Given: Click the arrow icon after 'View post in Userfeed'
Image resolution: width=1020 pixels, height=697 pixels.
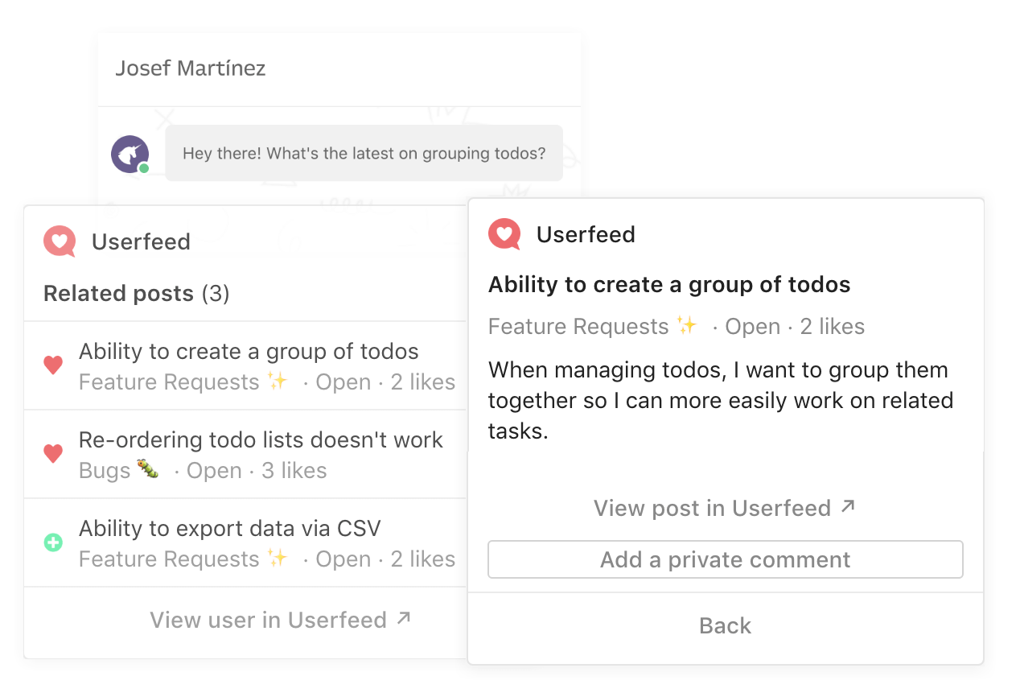Looking at the screenshot, I should point(848,506).
